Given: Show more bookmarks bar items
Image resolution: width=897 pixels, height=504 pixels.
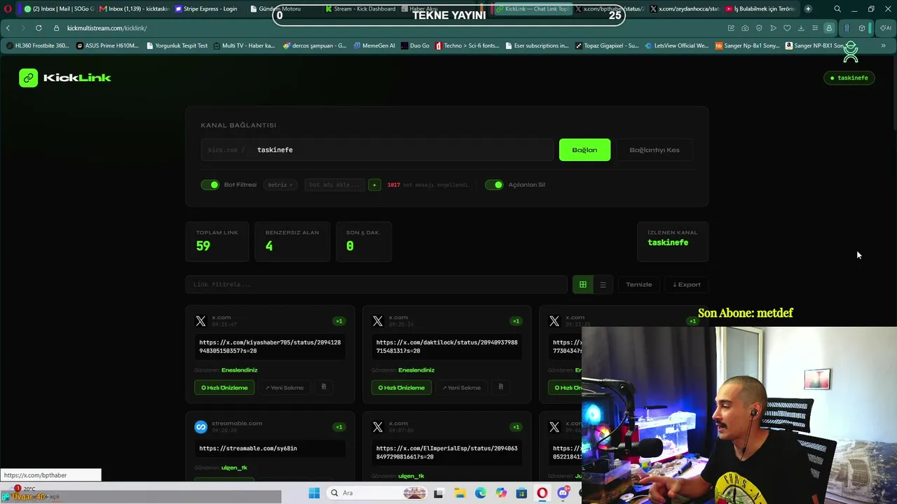Looking at the screenshot, I should coord(883,45).
